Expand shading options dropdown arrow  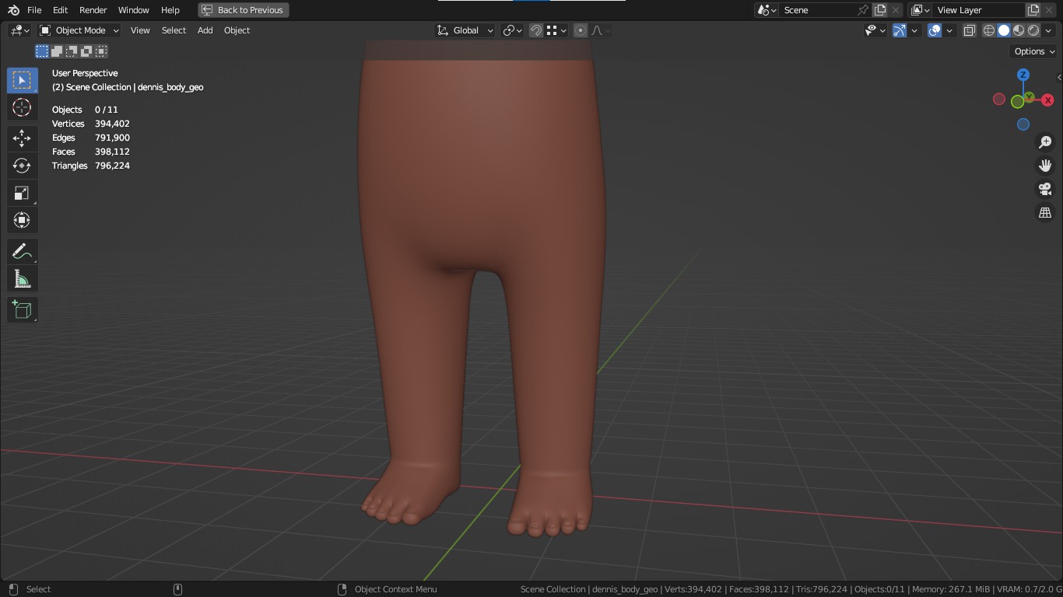click(1048, 30)
